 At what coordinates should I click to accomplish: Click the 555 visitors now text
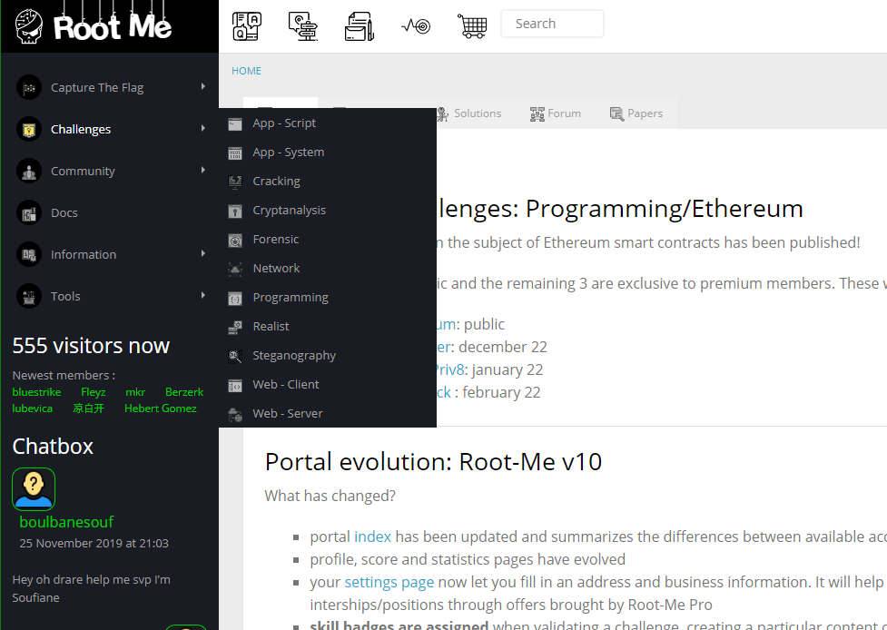pyautogui.click(x=91, y=346)
